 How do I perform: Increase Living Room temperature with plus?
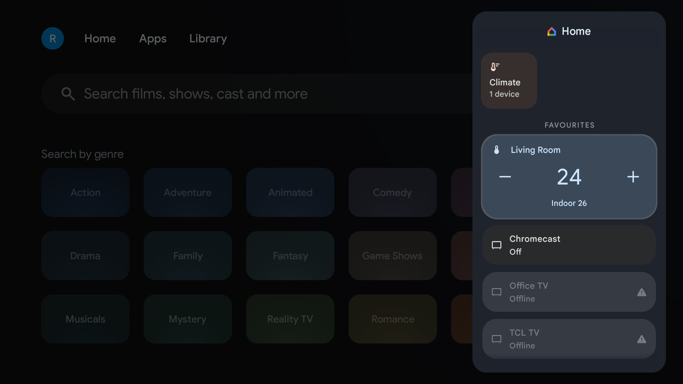click(633, 177)
